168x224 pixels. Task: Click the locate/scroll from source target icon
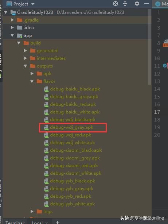click(116, 4)
